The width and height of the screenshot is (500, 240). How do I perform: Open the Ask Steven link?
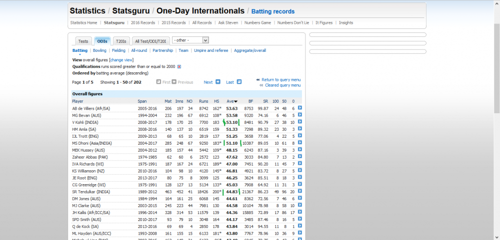click(228, 22)
